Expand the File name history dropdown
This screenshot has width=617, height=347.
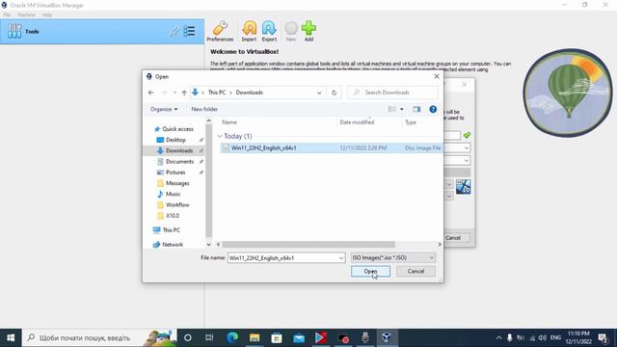point(341,258)
